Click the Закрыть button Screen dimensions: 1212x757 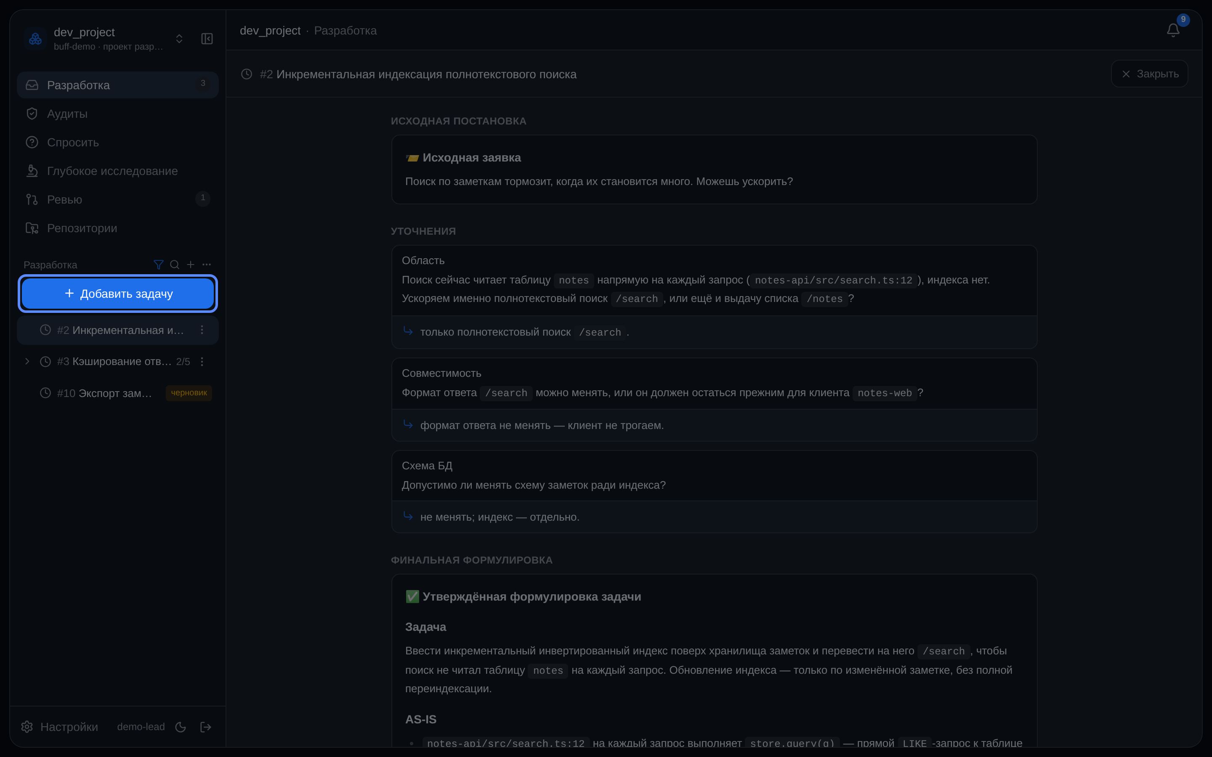click(1149, 74)
